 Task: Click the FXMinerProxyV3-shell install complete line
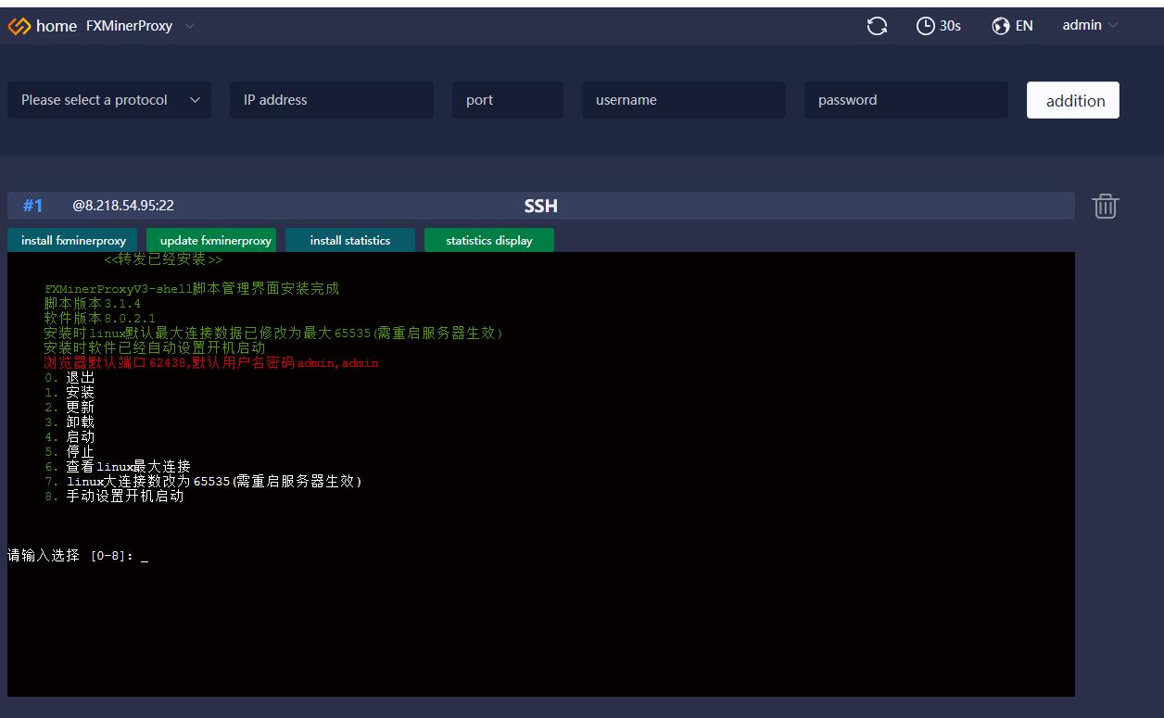coord(192,289)
